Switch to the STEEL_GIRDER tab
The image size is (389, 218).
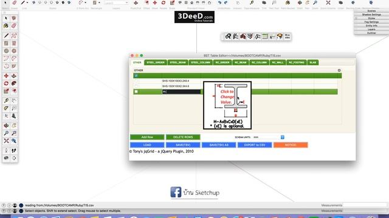[x=156, y=62]
